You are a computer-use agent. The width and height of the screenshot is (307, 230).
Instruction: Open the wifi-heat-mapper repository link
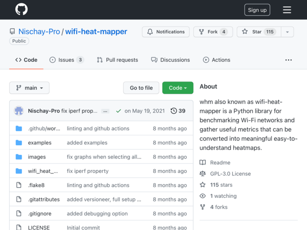point(96,32)
